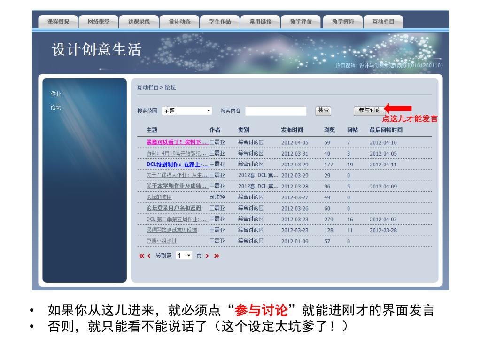Click the 搜索 button
This screenshot has width=481, height=361.
point(323,110)
